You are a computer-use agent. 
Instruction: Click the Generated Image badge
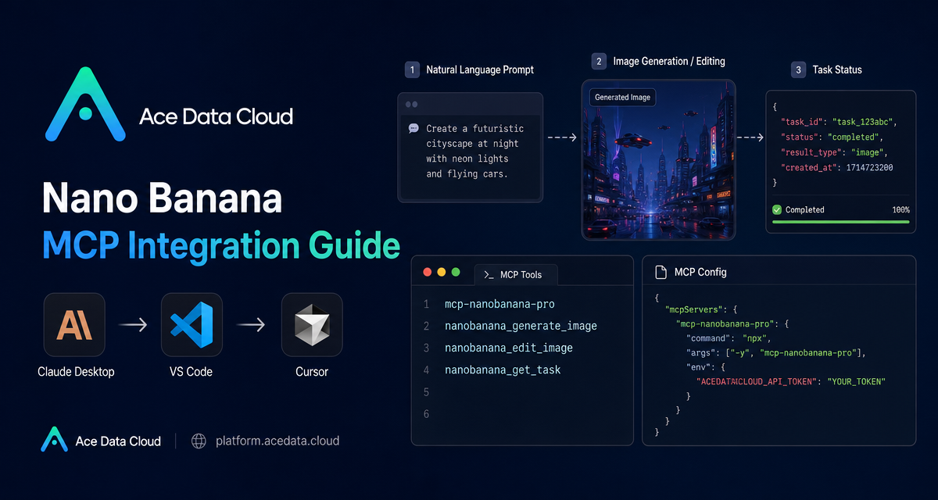623,97
